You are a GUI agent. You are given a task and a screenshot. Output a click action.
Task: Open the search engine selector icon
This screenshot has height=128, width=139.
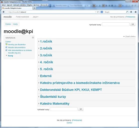pos(102,12)
